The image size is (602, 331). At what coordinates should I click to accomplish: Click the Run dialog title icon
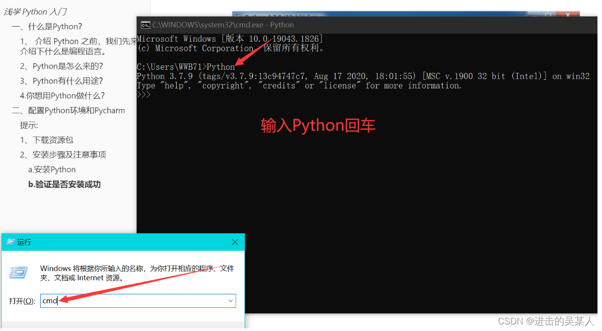pos(11,242)
